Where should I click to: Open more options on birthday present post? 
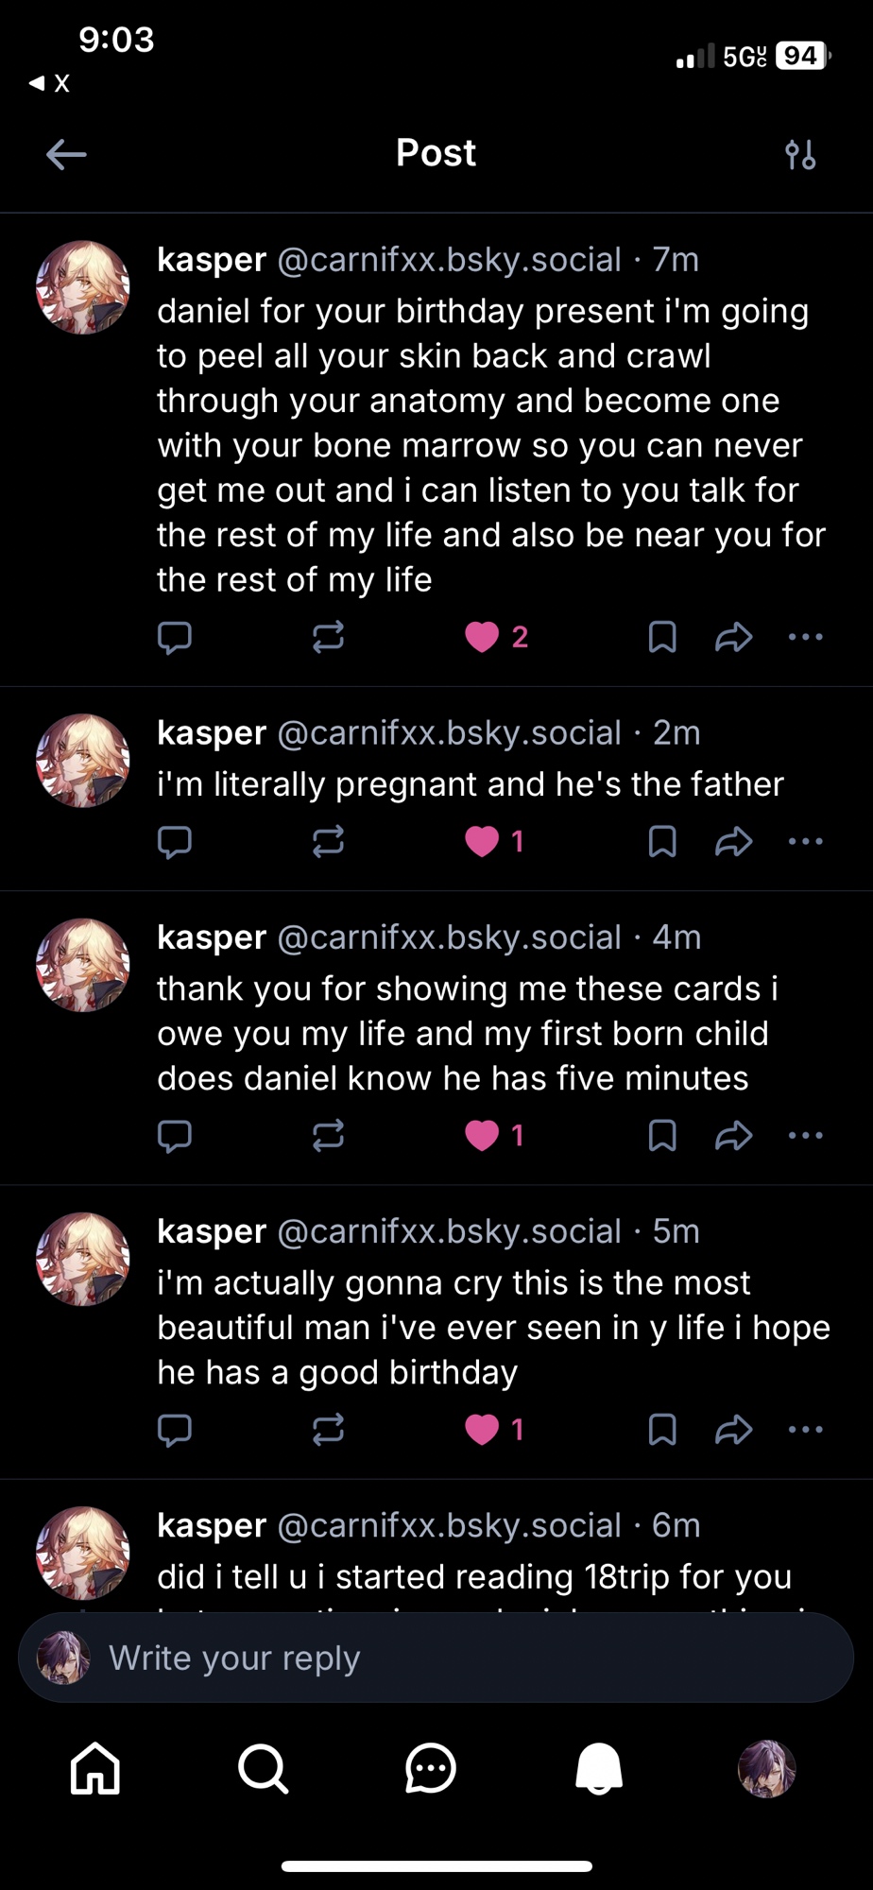tap(805, 638)
